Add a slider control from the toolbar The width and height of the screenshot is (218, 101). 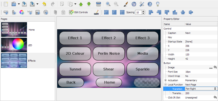pyautogui.click(x=14, y=12)
